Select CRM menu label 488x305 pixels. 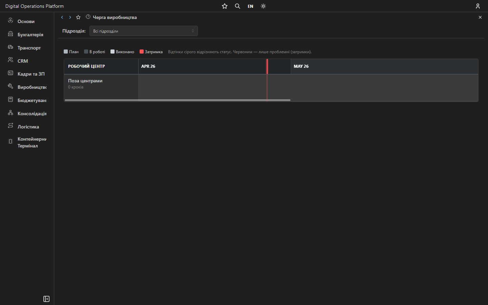coord(23,61)
